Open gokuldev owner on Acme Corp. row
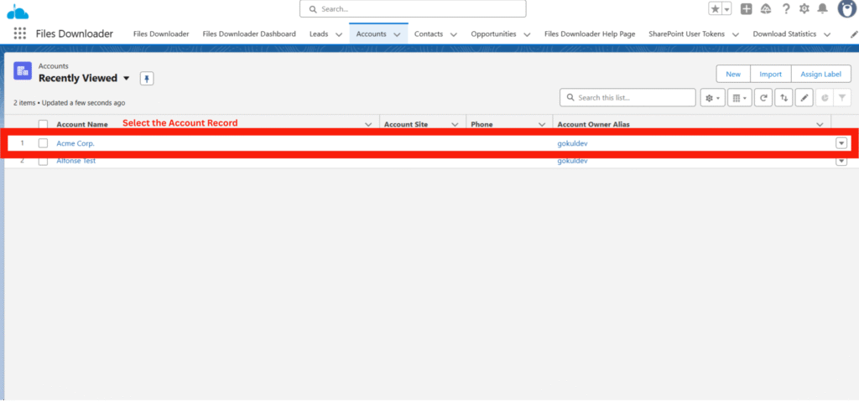This screenshot has height=402, width=859. pos(572,143)
